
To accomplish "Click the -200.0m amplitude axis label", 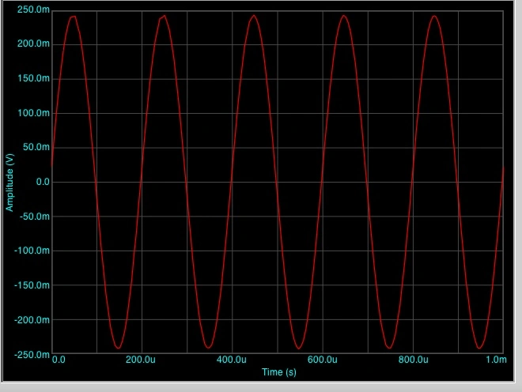I will coord(32,320).
